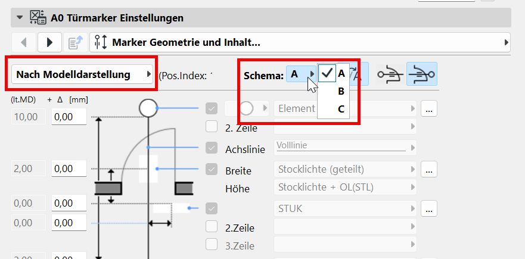Click the page list jump icon
This screenshot has height=259, width=525.
click(x=76, y=42)
